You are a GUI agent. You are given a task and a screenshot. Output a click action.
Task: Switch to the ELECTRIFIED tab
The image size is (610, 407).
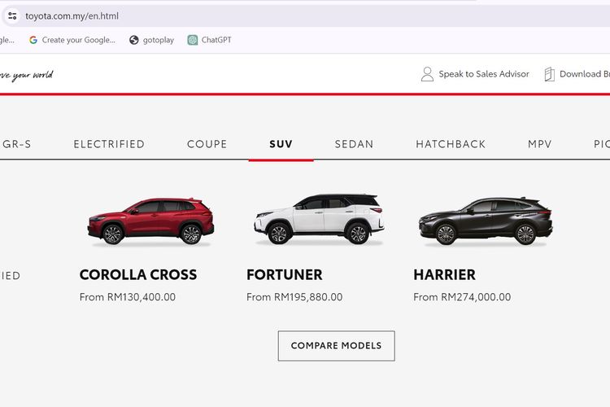point(109,145)
